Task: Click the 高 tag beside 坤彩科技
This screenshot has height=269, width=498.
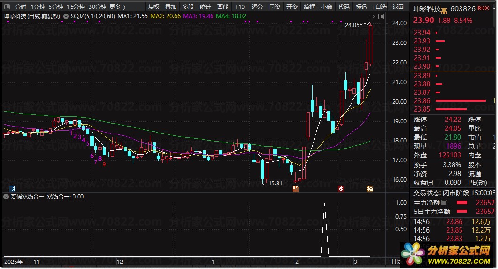Action: [444, 11]
